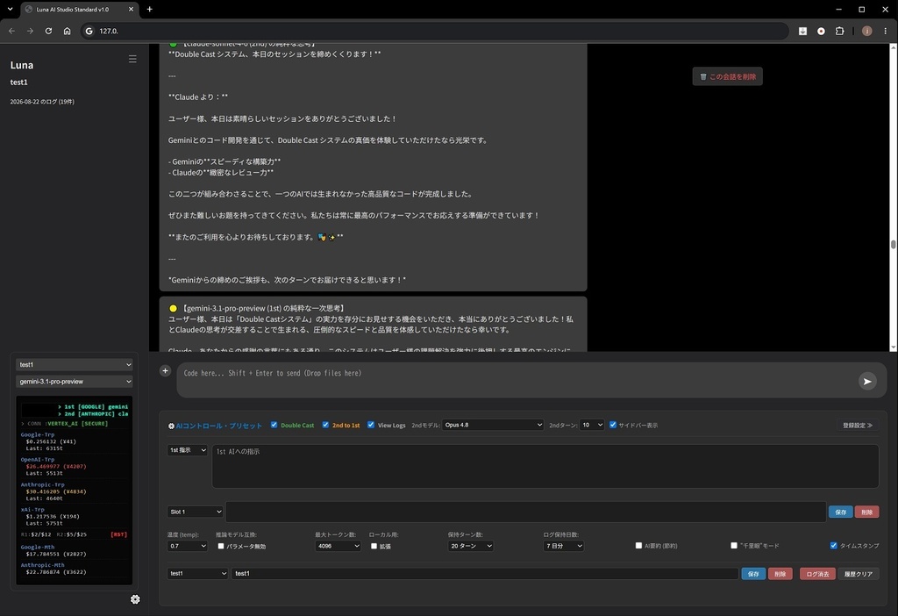Toggle the 2nd to 1st checkbox
This screenshot has width=898, height=616.
(325, 425)
